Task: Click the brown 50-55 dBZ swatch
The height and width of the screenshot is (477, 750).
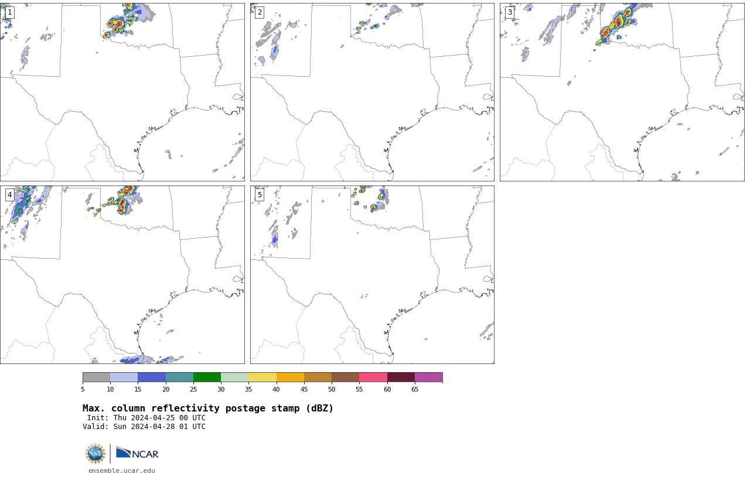Action: [345, 377]
